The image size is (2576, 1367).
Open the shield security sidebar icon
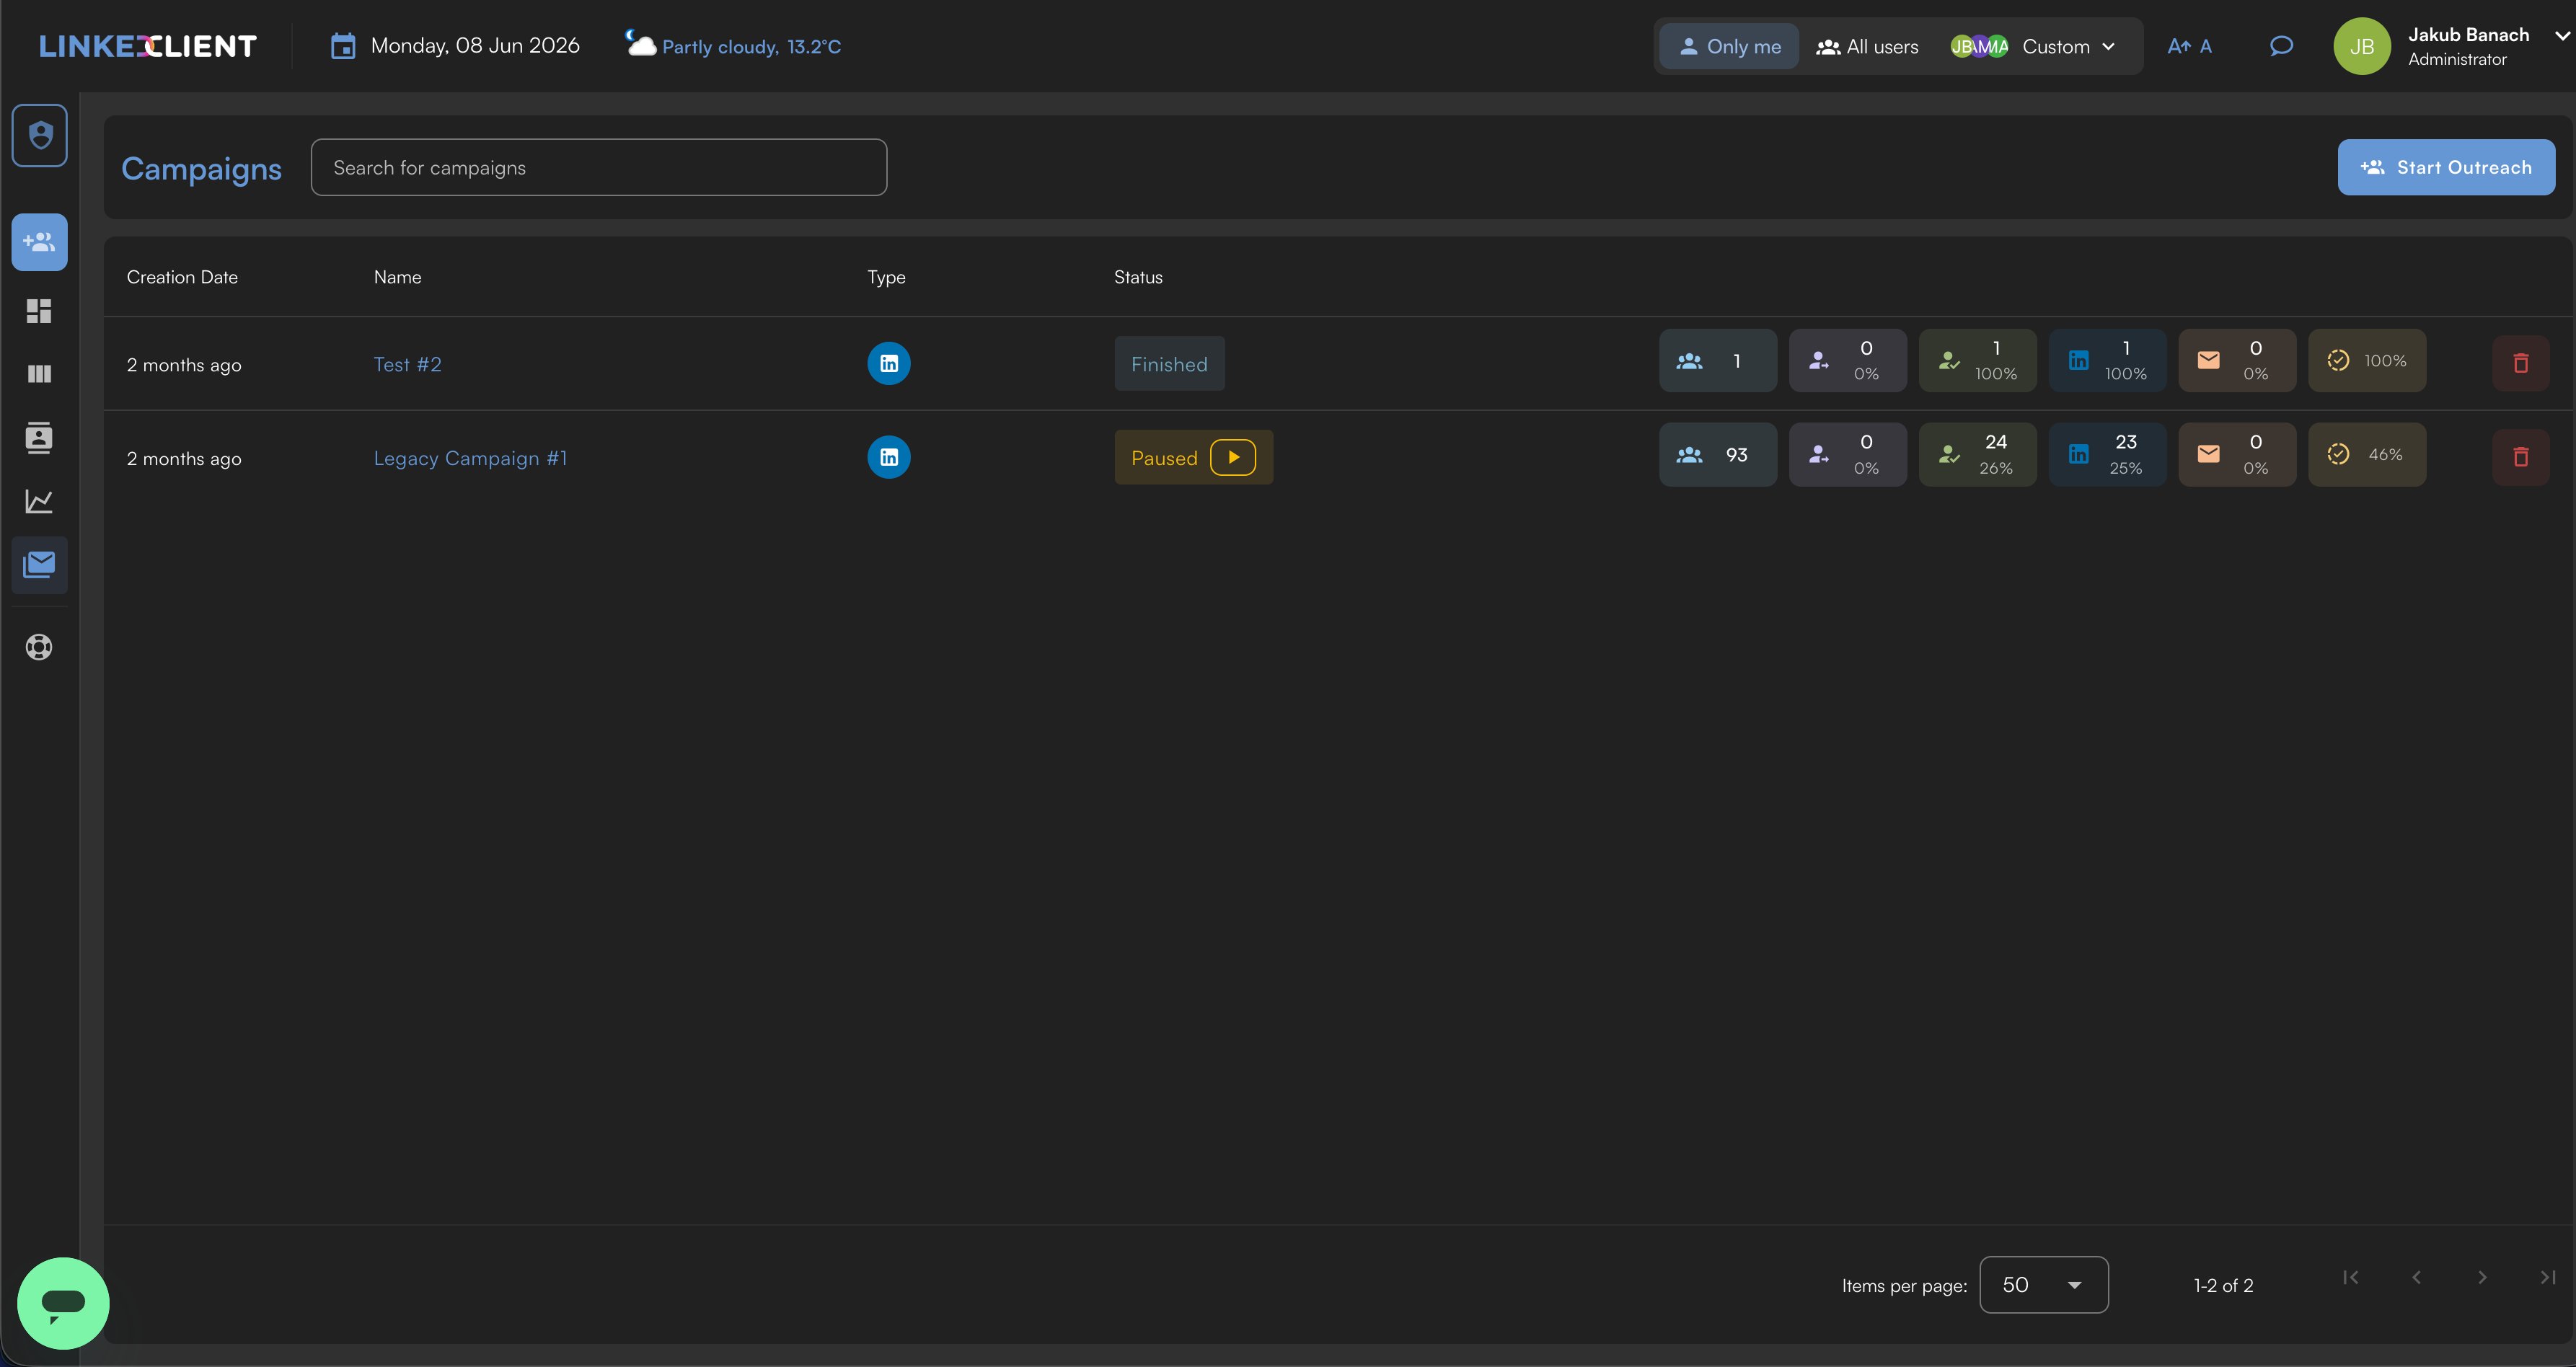coord(40,135)
